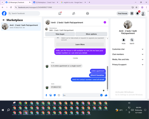Expand Chat members section
This screenshot has height=119, width=149.
(128, 54)
